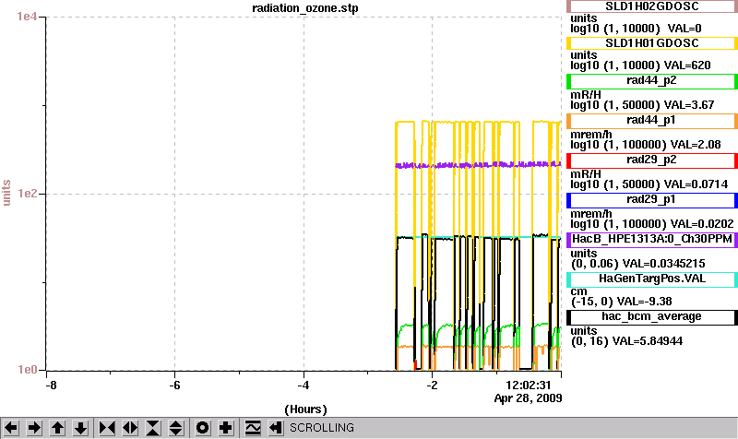Click the -4 hours x-axis tick label
The width and height of the screenshot is (738, 439).
point(304,386)
